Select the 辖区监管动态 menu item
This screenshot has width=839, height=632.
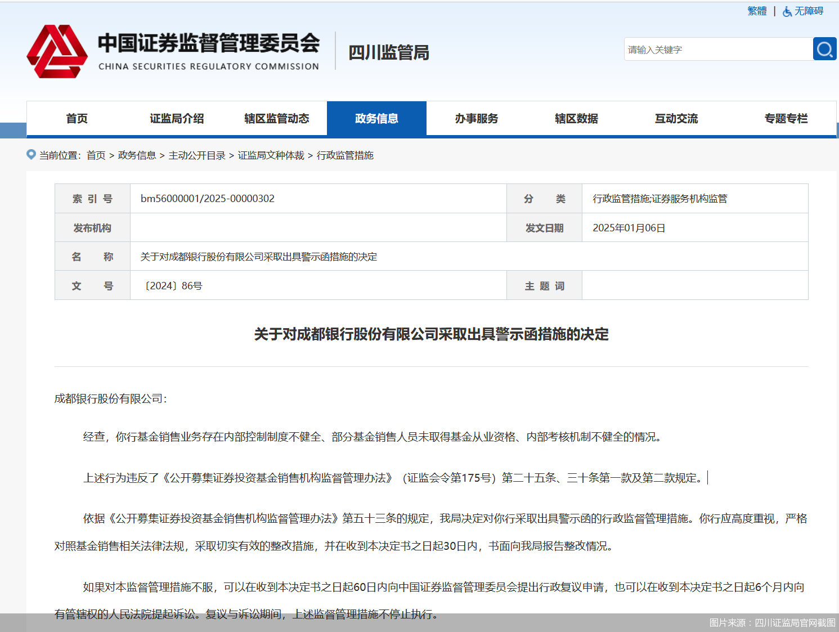point(276,119)
